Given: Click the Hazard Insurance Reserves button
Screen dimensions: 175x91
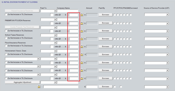Looking at the screenshot, I should tap(22, 11).
